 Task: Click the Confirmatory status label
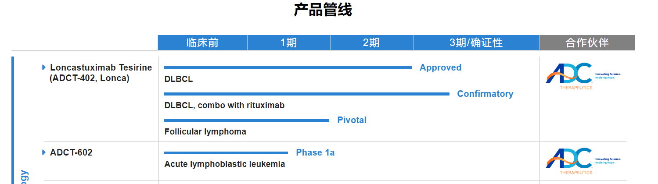pyautogui.click(x=485, y=94)
